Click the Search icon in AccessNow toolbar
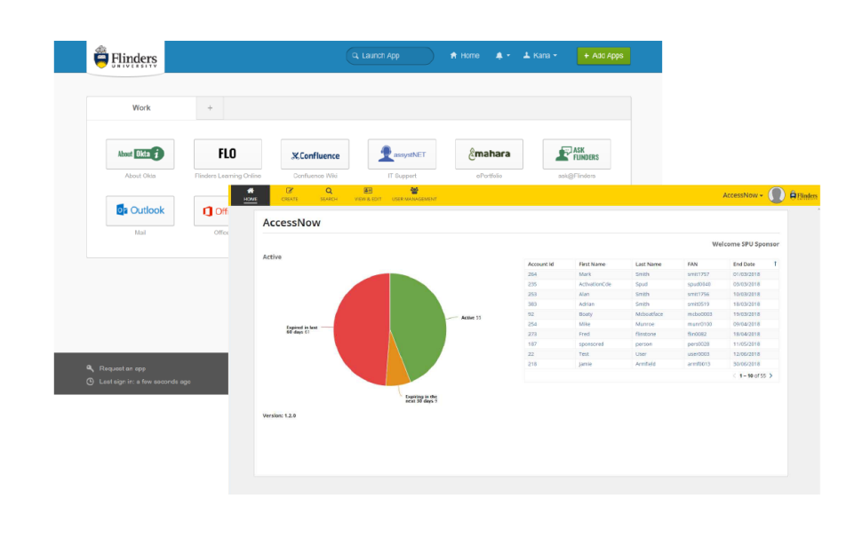 pos(329,195)
